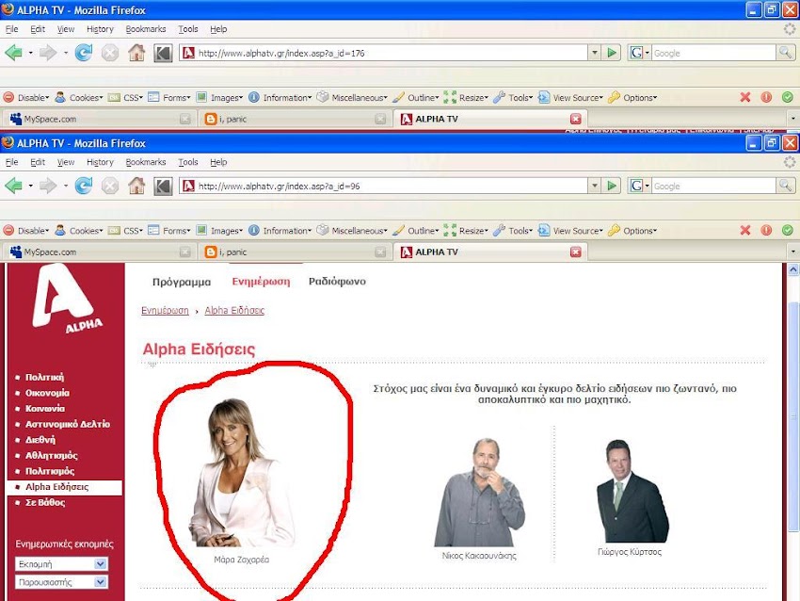Click search magnifier in rear window

point(786,53)
